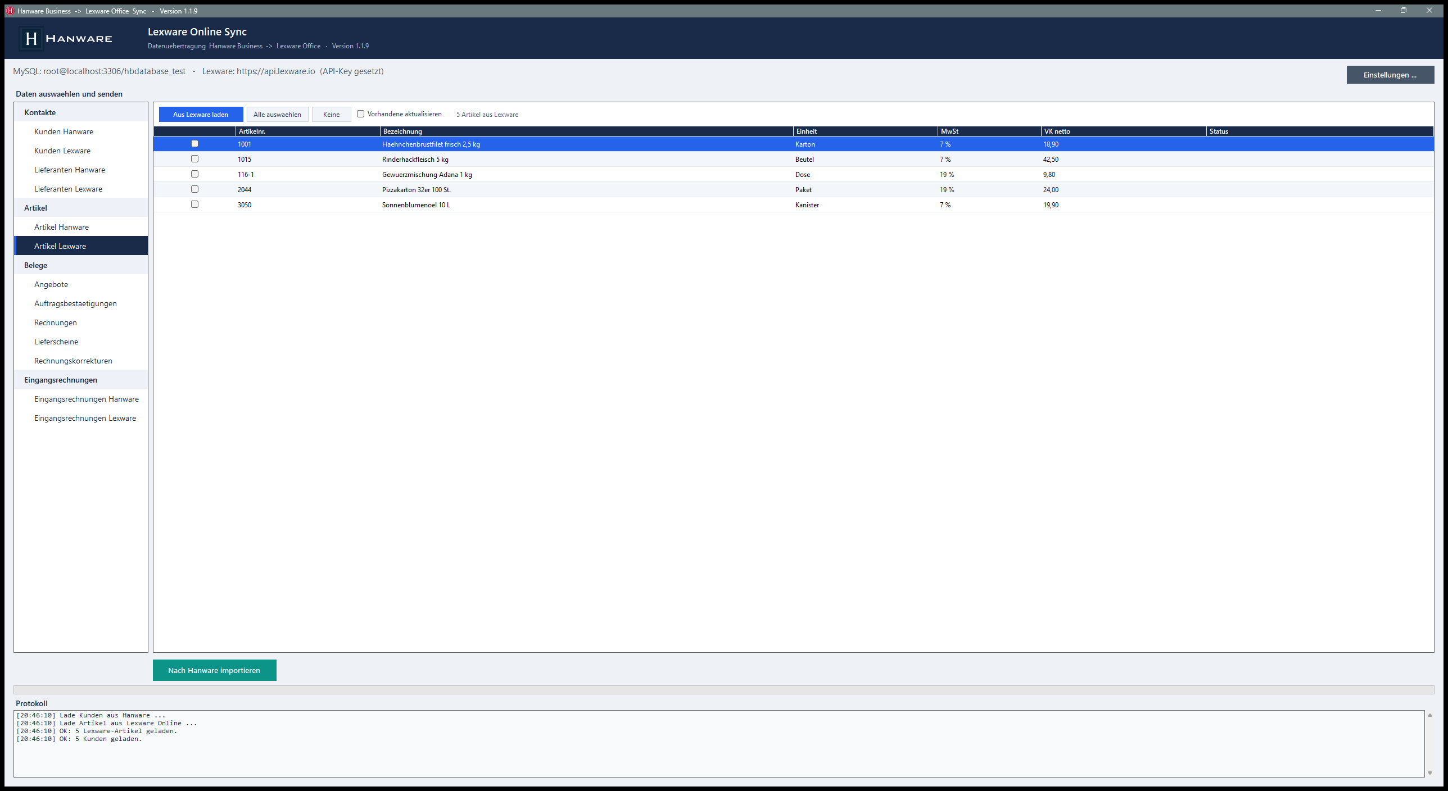Click the MySQL connection info text
Image resolution: width=1448 pixels, height=791 pixels.
point(99,71)
